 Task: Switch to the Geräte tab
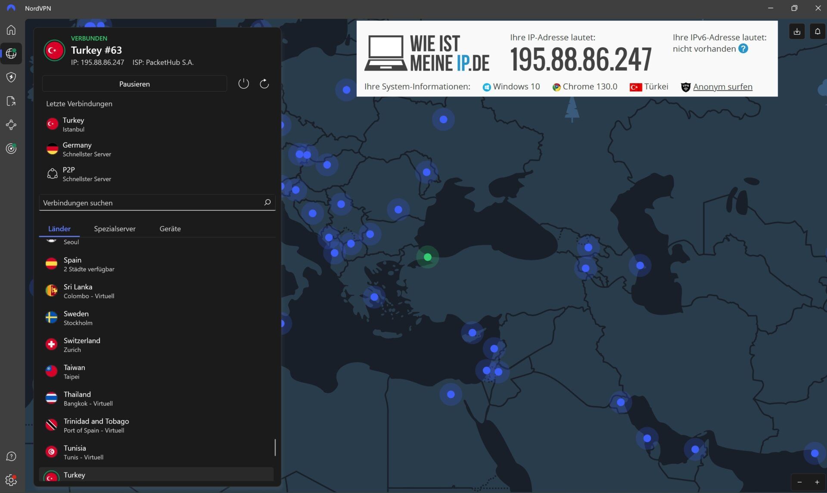[170, 229]
